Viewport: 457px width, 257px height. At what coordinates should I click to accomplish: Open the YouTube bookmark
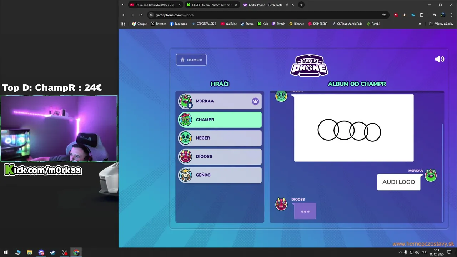tap(229, 24)
